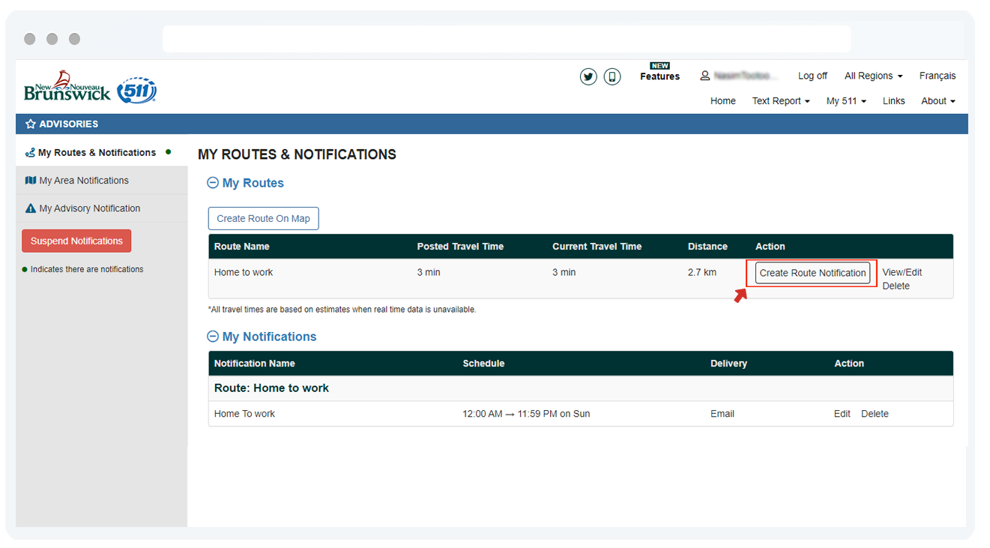The width and height of the screenshot is (990, 548).
Task: Click the Delivery column header
Action: [728, 363]
